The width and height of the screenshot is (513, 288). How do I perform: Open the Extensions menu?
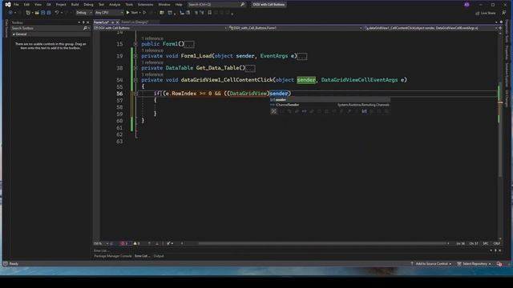[x=145, y=5]
